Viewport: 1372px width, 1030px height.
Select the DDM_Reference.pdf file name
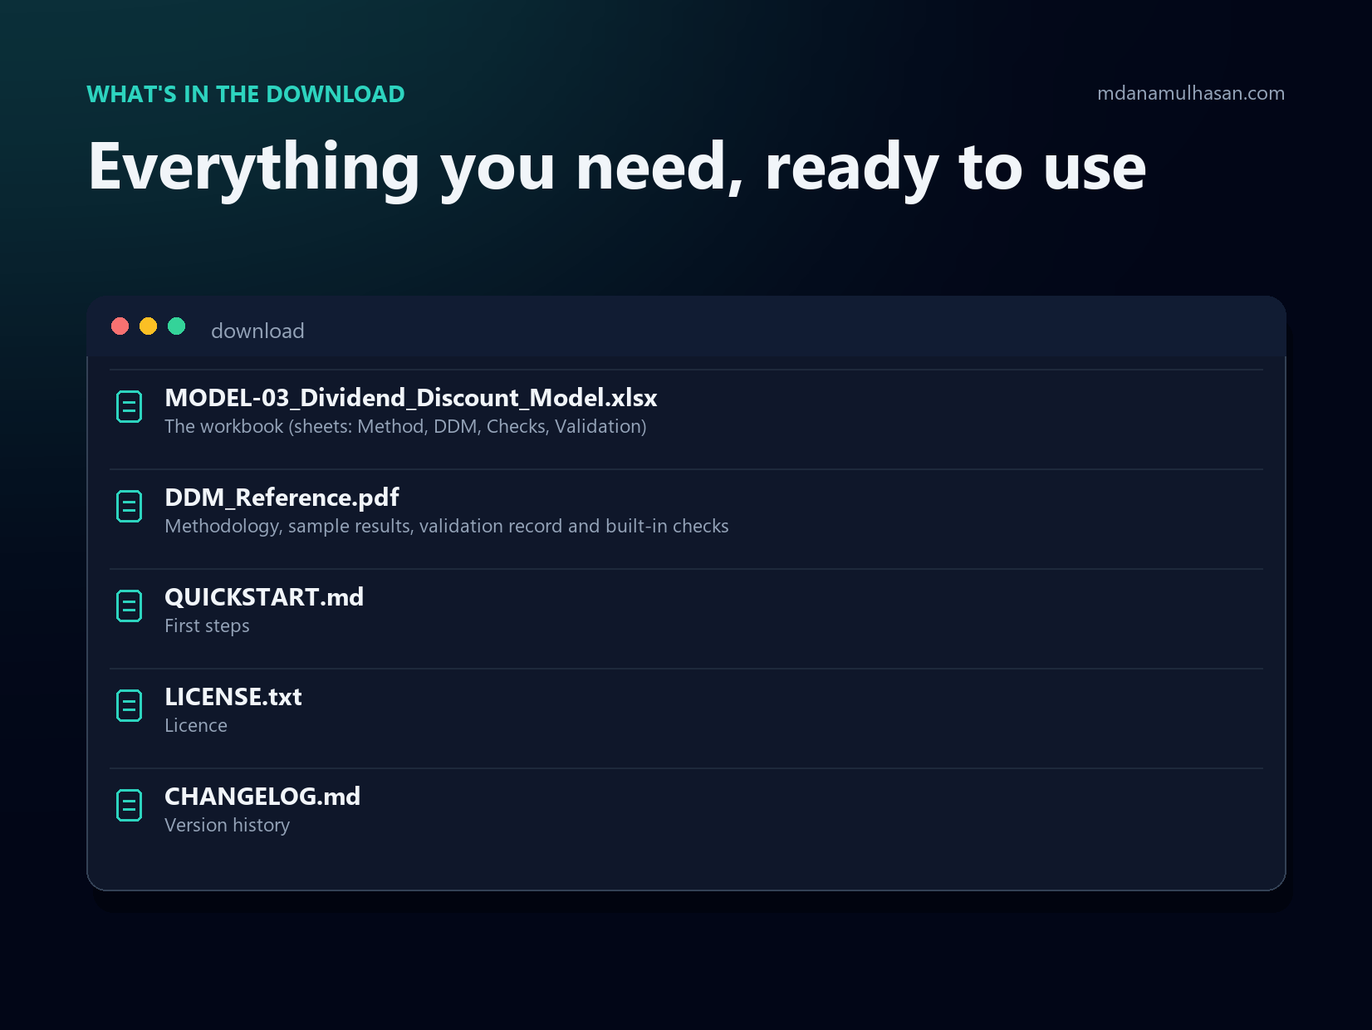pos(282,498)
